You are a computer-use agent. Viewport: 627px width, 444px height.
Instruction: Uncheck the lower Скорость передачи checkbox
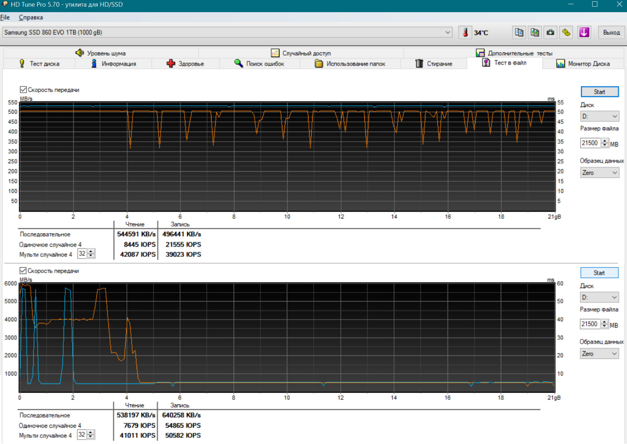click(x=23, y=270)
